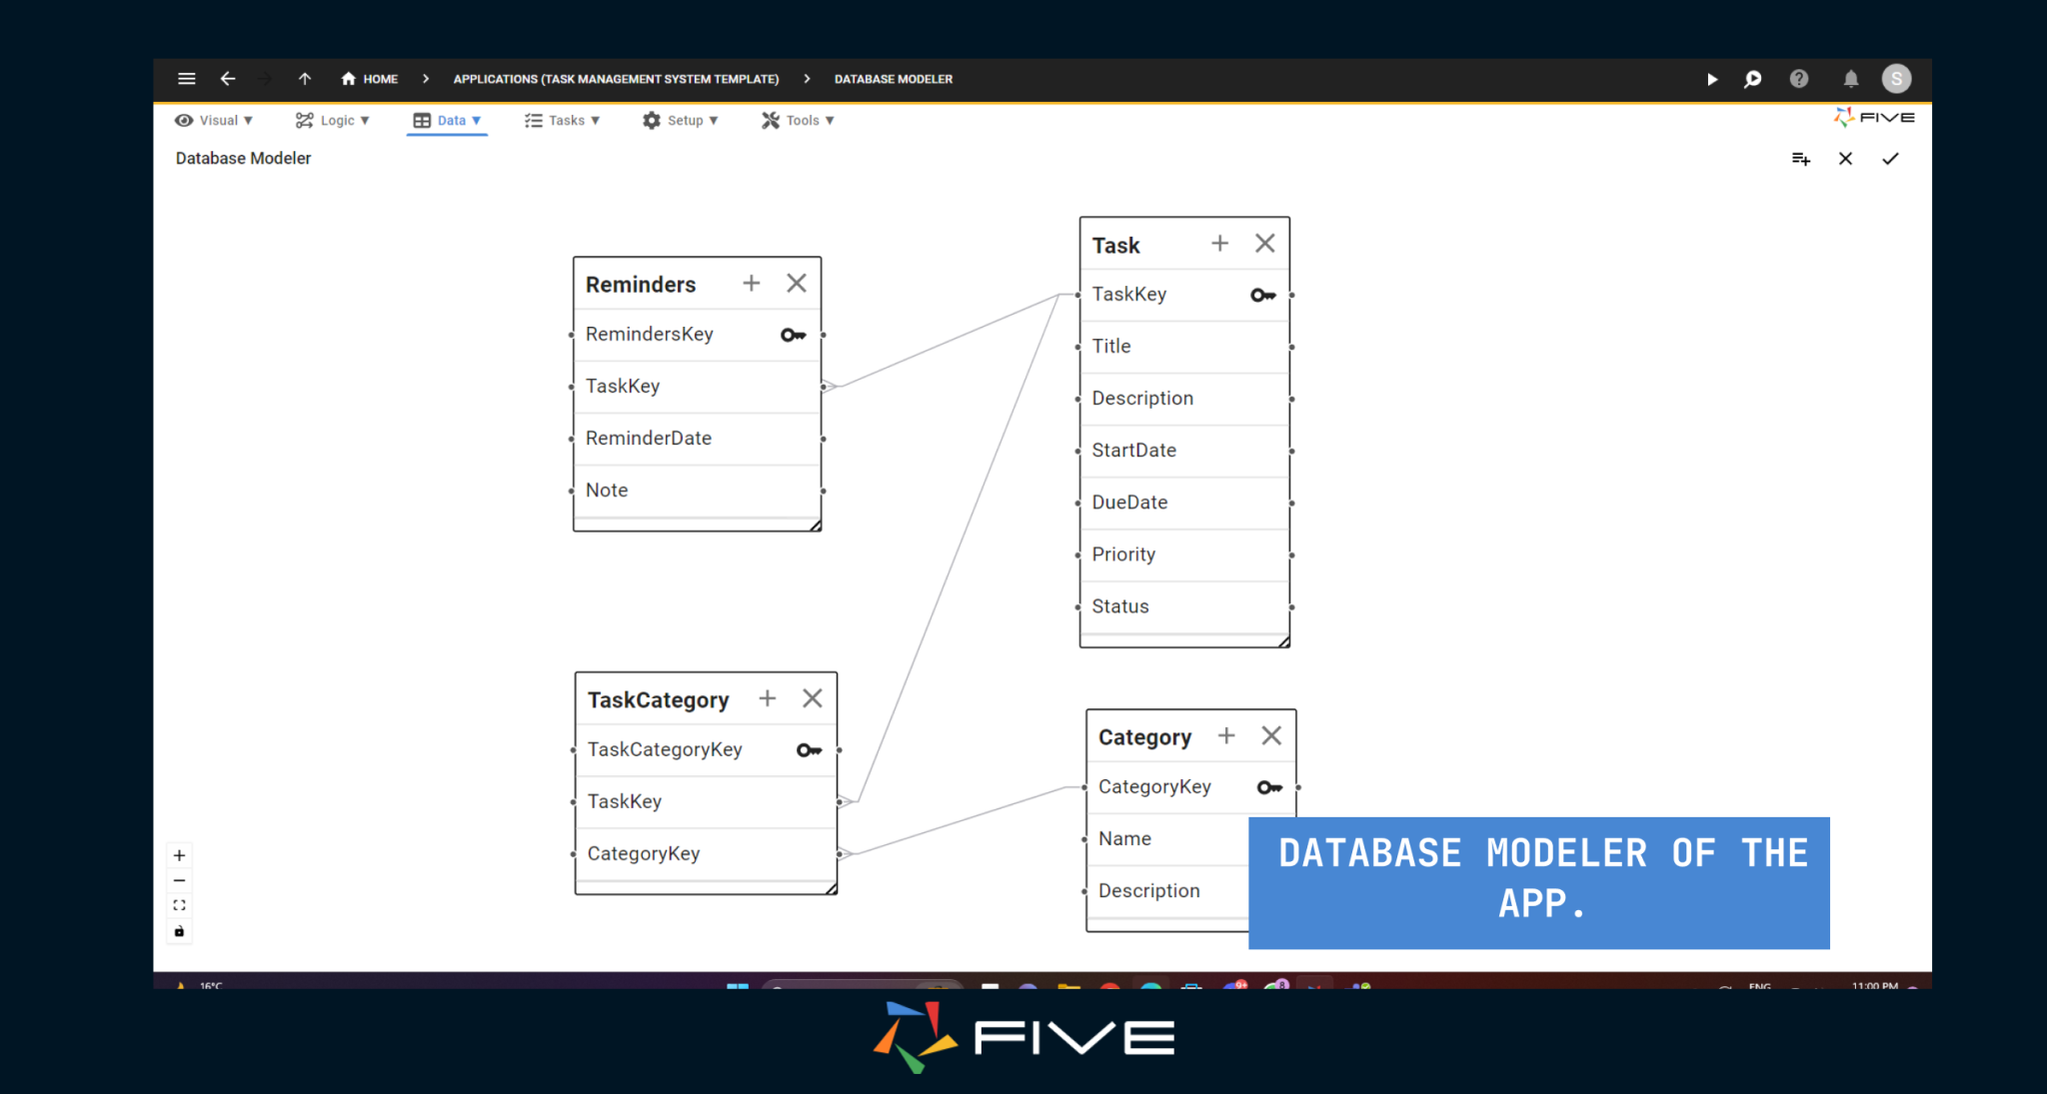Open the add new table icon
Image resolution: width=2047 pixels, height=1094 pixels.
[x=1800, y=158]
